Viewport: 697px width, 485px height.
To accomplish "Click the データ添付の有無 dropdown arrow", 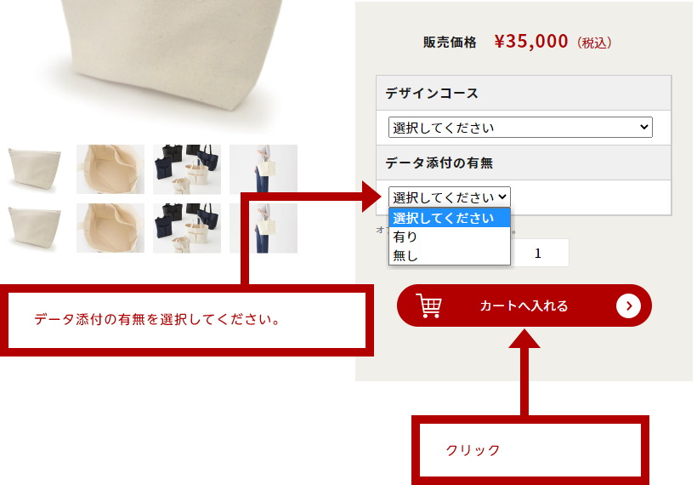I will 502,197.
